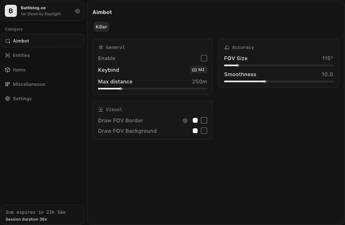Click the Miscellaneous sidebar icon
The height and width of the screenshot is (225, 345).
(x=8, y=84)
